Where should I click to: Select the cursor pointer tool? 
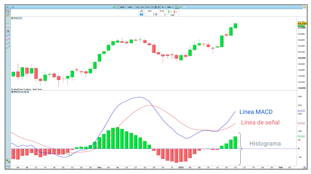[x=8, y=12]
